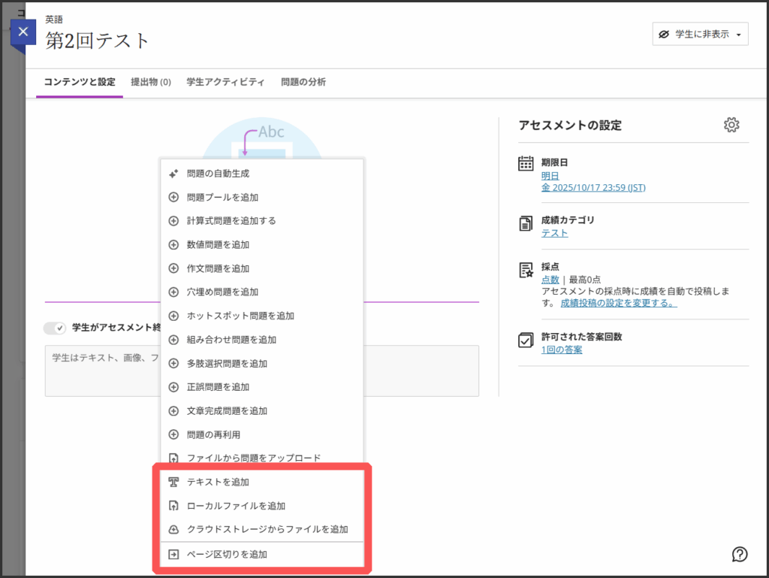Go to the 問題の分析 tab

click(x=303, y=82)
